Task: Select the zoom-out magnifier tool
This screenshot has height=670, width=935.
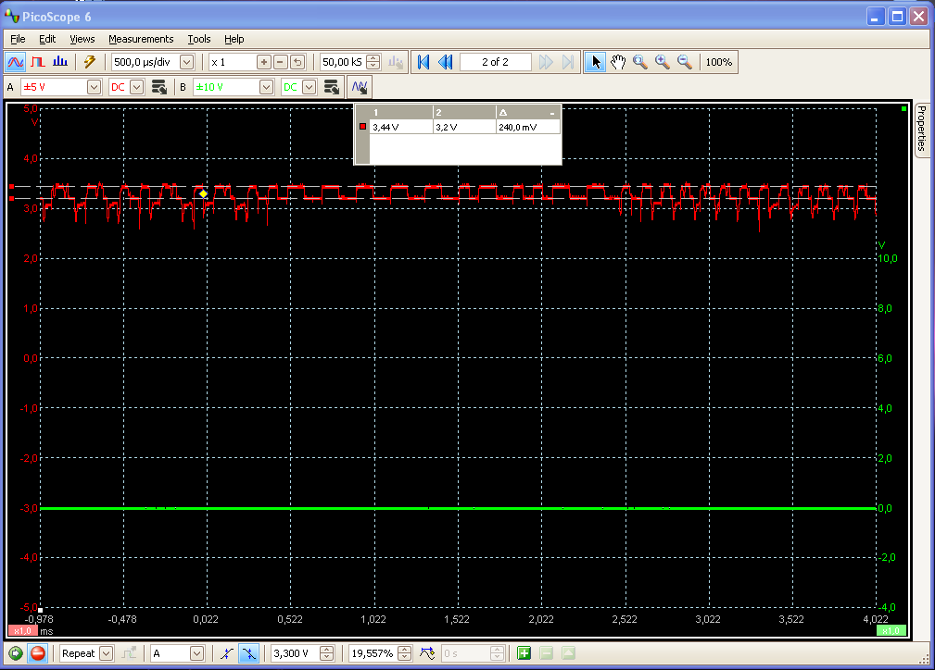Action: click(685, 62)
